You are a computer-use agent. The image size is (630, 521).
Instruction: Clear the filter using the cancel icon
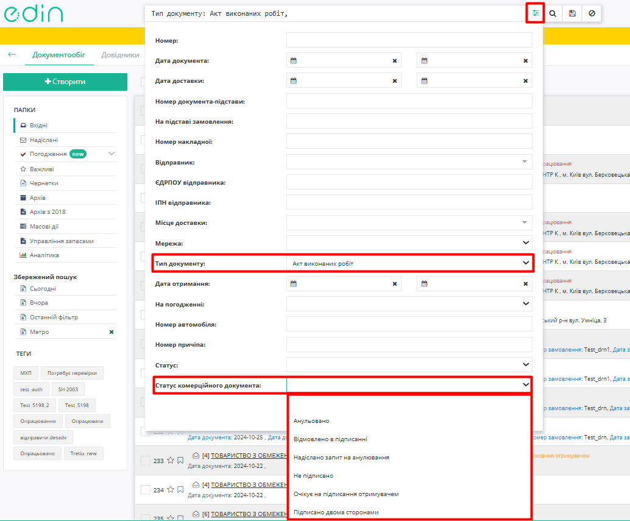click(x=591, y=13)
